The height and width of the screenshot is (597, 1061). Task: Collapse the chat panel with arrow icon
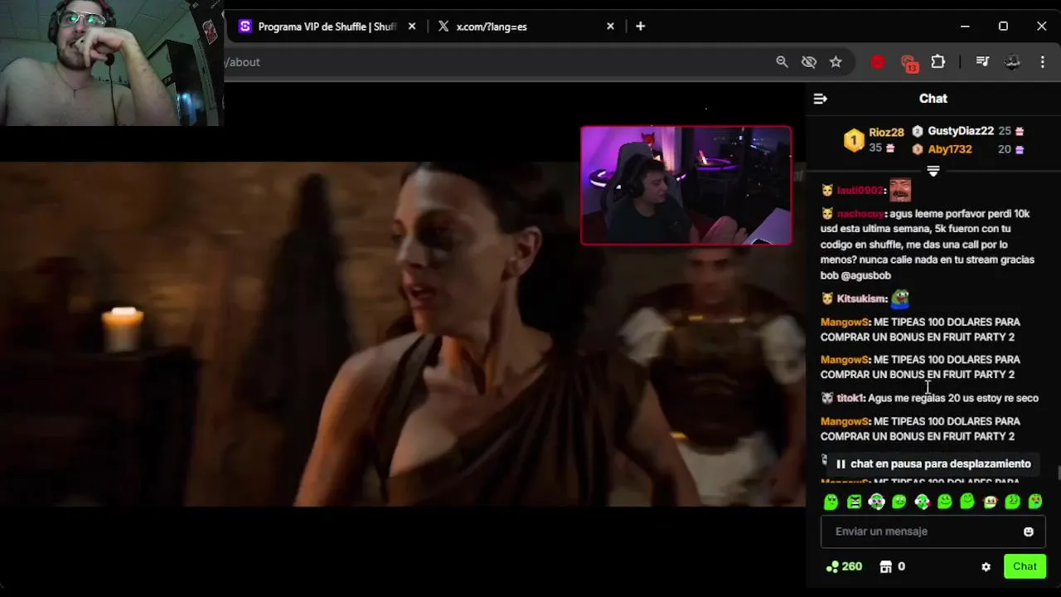coord(820,99)
